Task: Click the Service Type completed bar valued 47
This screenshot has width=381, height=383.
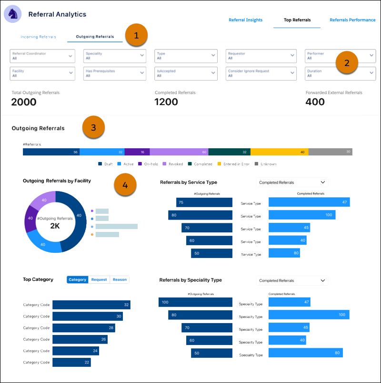Action: tap(309, 202)
